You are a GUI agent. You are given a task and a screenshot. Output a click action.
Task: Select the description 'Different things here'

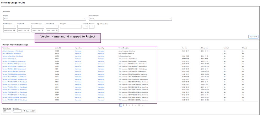click(125, 56)
